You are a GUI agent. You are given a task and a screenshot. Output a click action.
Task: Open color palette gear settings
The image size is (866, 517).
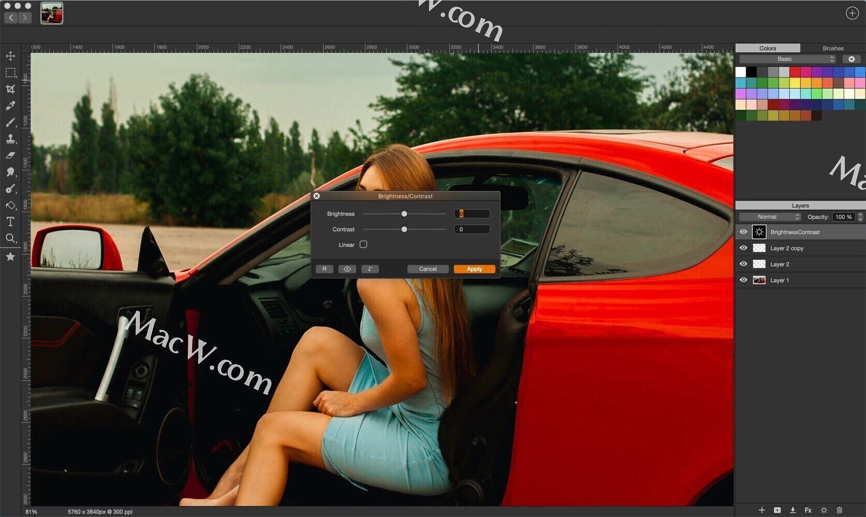coord(852,59)
